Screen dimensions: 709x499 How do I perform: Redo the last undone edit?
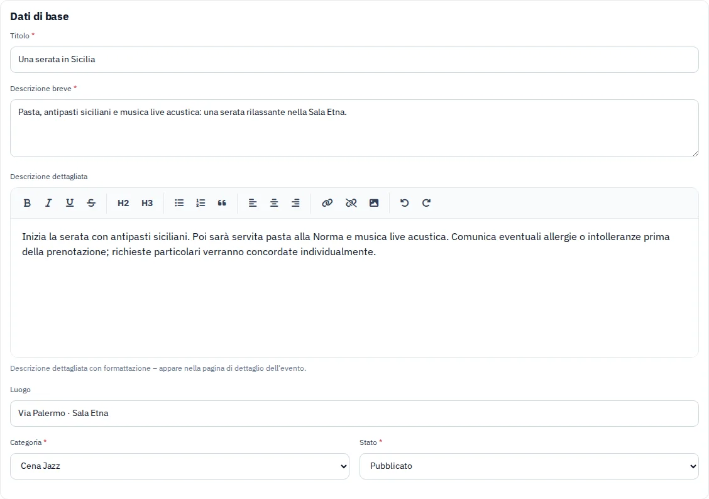[426, 203]
